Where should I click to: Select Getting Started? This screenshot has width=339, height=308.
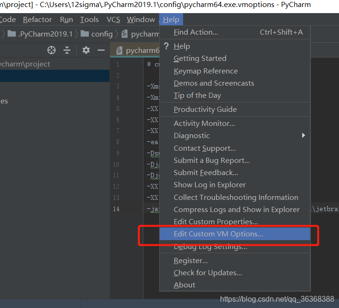tap(235, 59)
